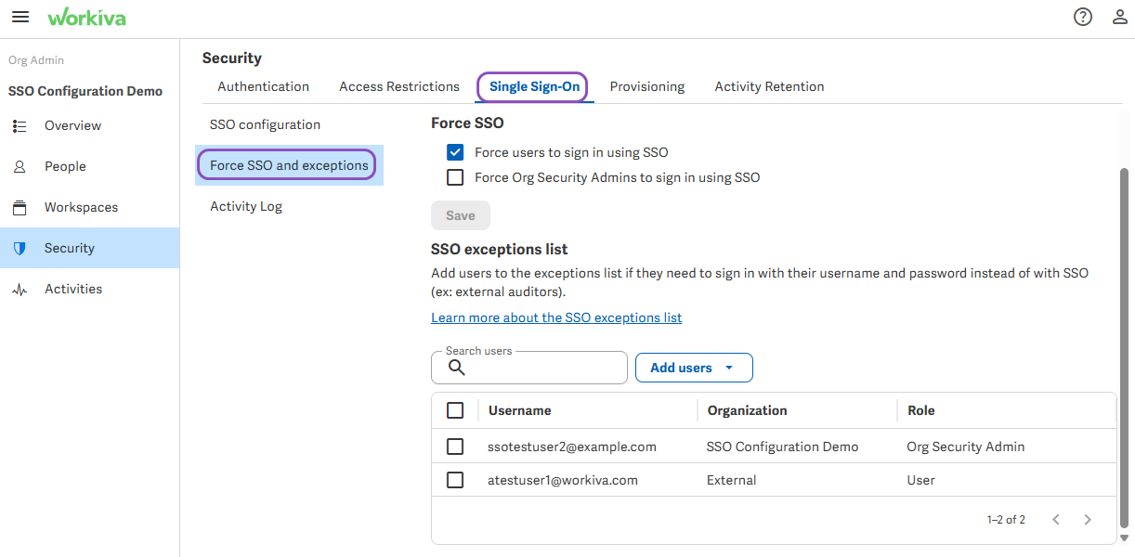1135x557 pixels.
Task: Check Force Org Security Admins to sign in
Action: click(455, 177)
